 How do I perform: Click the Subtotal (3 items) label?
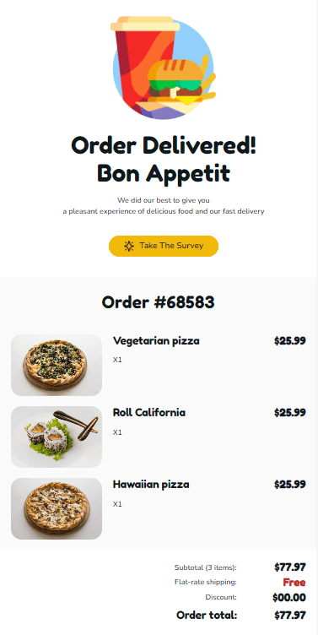[206, 567]
